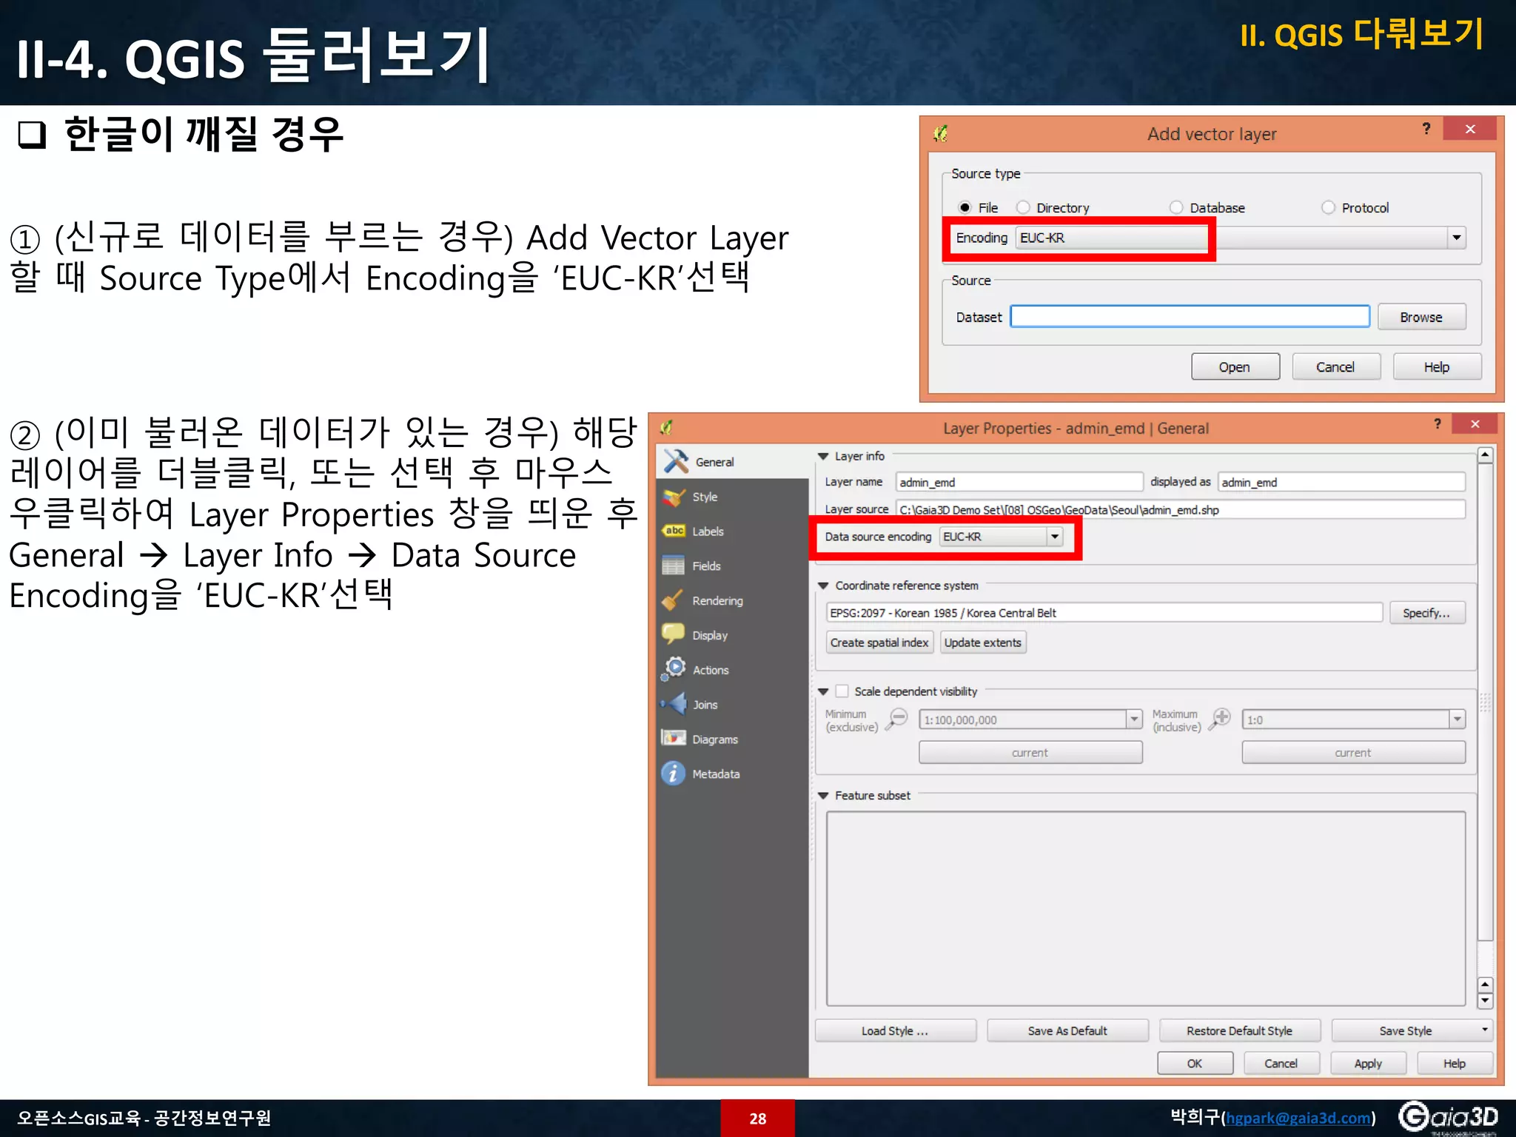This screenshot has width=1516, height=1137.
Task: Click the Rendering brush icon
Action: pos(673,600)
